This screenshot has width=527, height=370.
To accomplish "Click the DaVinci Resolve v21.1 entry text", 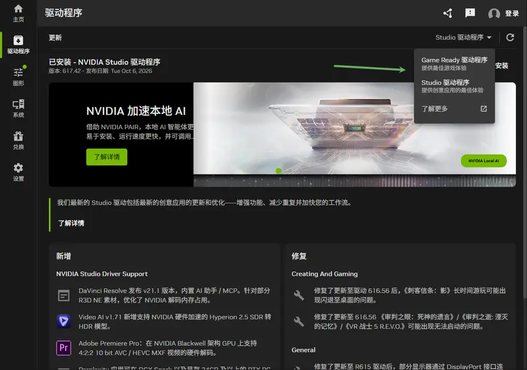I will [x=175, y=295].
